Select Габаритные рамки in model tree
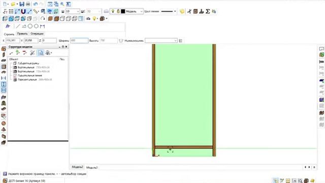325x183 pixels. pyautogui.click(x=28, y=63)
